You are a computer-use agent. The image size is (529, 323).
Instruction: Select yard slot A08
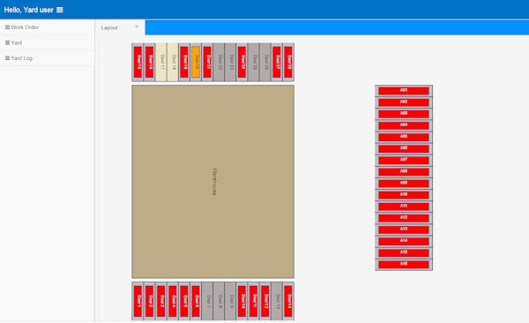point(404,172)
